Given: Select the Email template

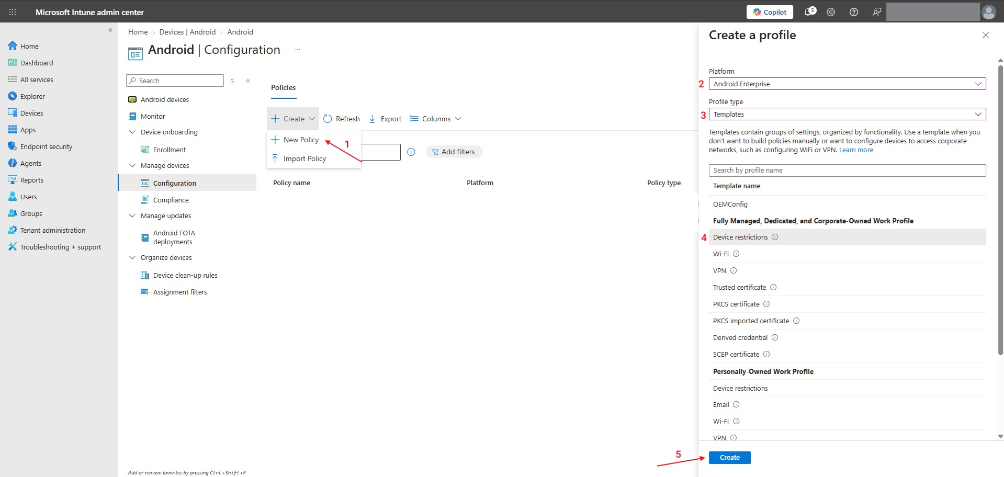Looking at the screenshot, I should point(848,404).
